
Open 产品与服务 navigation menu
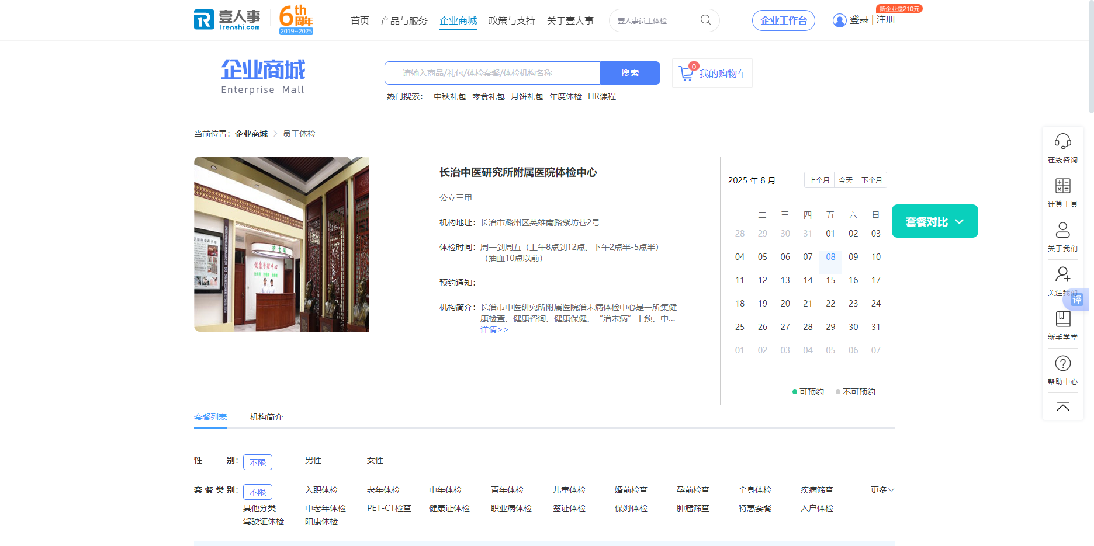click(404, 21)
